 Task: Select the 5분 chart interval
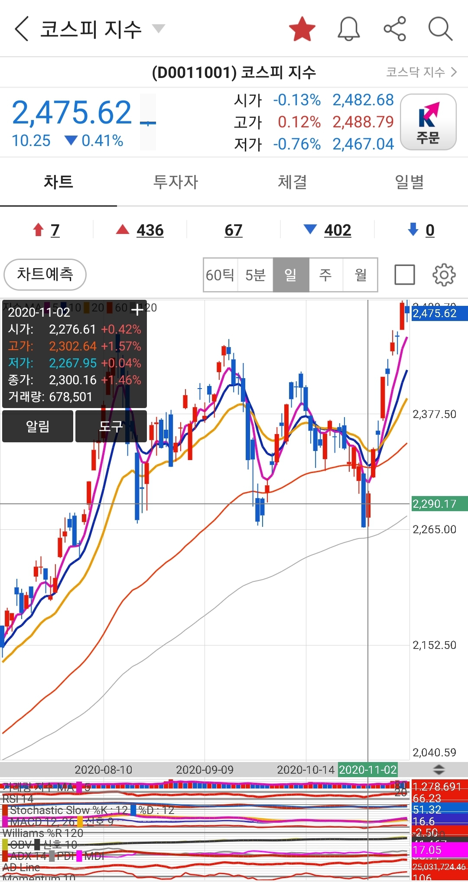coord(255,275)
